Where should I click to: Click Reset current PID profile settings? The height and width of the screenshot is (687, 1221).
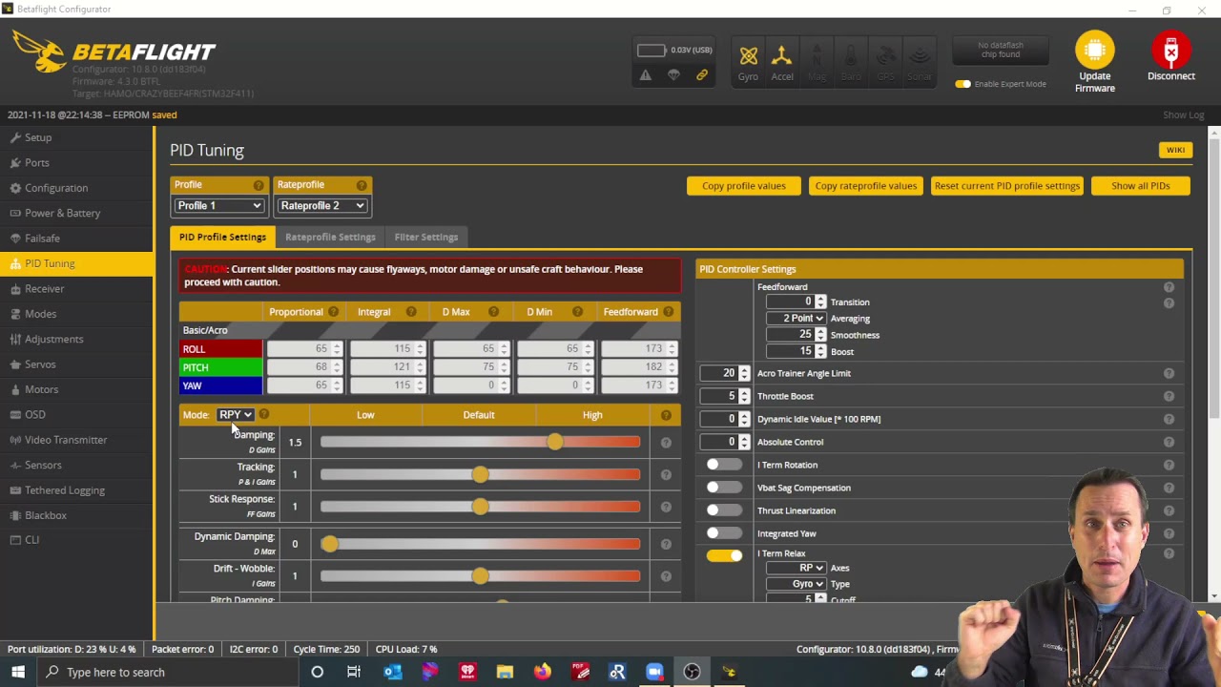click(1006, 186)
